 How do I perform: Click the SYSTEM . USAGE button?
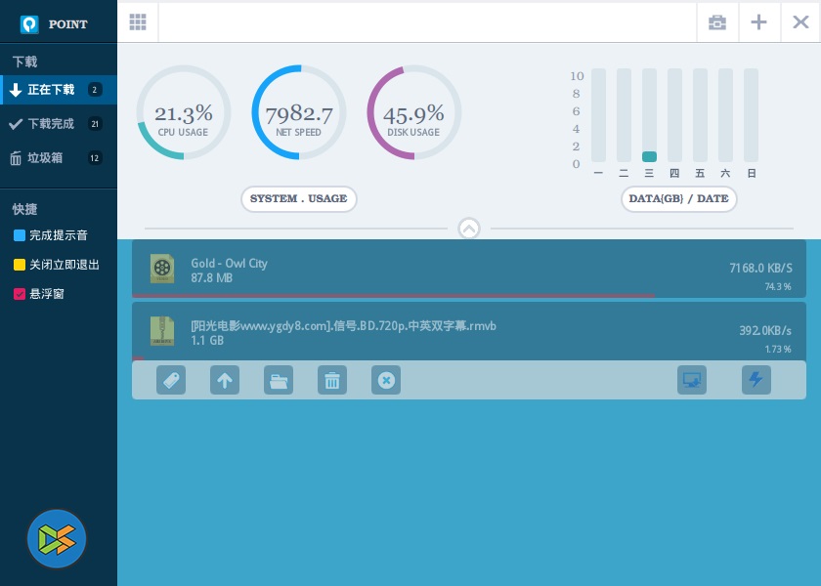(299, 198)
